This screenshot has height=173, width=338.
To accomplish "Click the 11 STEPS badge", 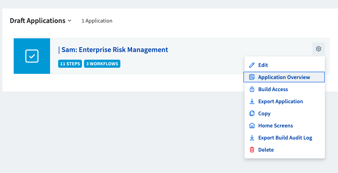I will pos(70,64).
